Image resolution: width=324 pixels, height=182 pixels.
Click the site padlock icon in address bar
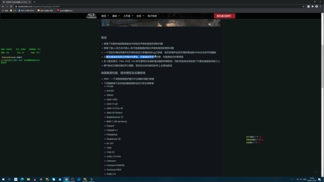[16, 6]
